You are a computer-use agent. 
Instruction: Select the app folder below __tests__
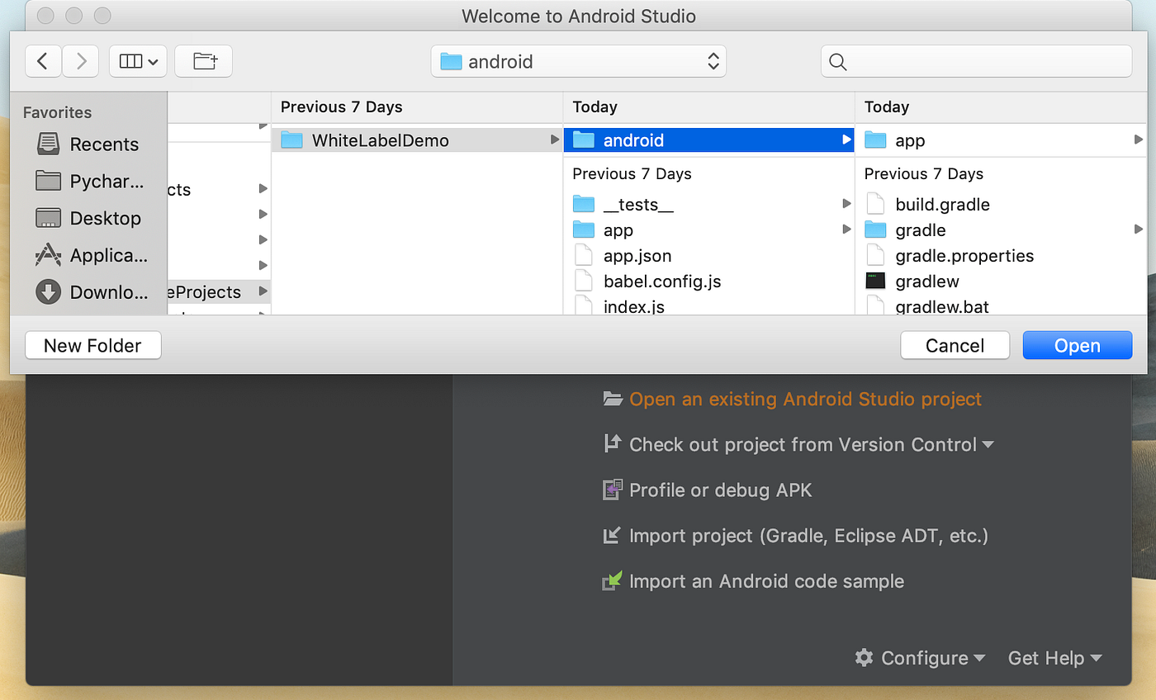coord(709,229)
